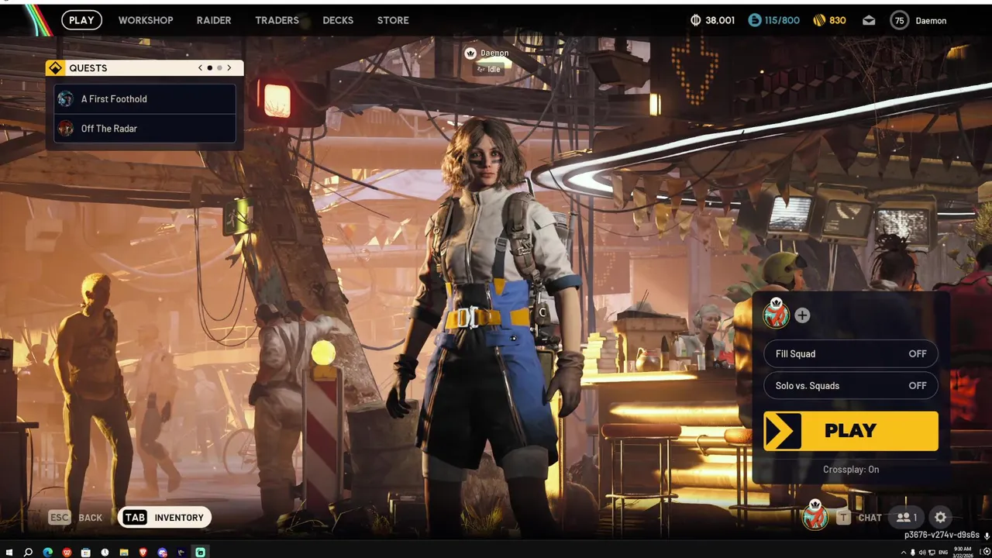Go to the TRADERS tab
The height and width of the screenshot is (558, 992).
(x=277, y=20)
